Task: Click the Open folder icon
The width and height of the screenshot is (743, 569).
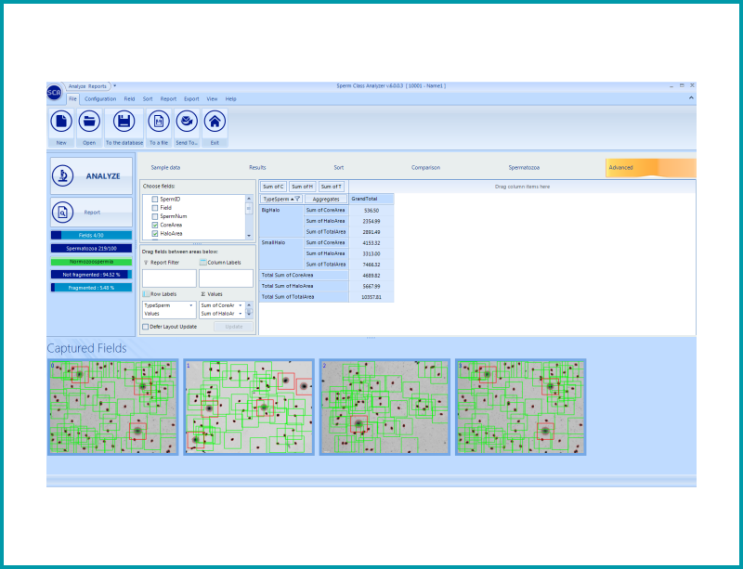Action: pos(89,122)
